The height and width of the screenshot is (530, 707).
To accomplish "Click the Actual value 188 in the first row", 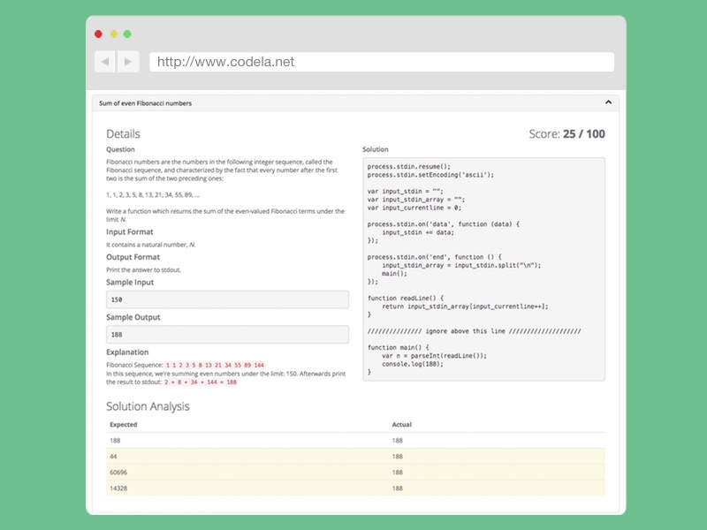I will [x=397, y=440].
